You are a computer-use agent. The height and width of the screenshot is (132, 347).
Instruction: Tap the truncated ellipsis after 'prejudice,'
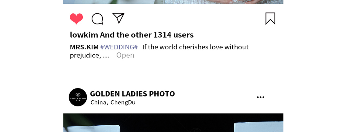(106, 55)
